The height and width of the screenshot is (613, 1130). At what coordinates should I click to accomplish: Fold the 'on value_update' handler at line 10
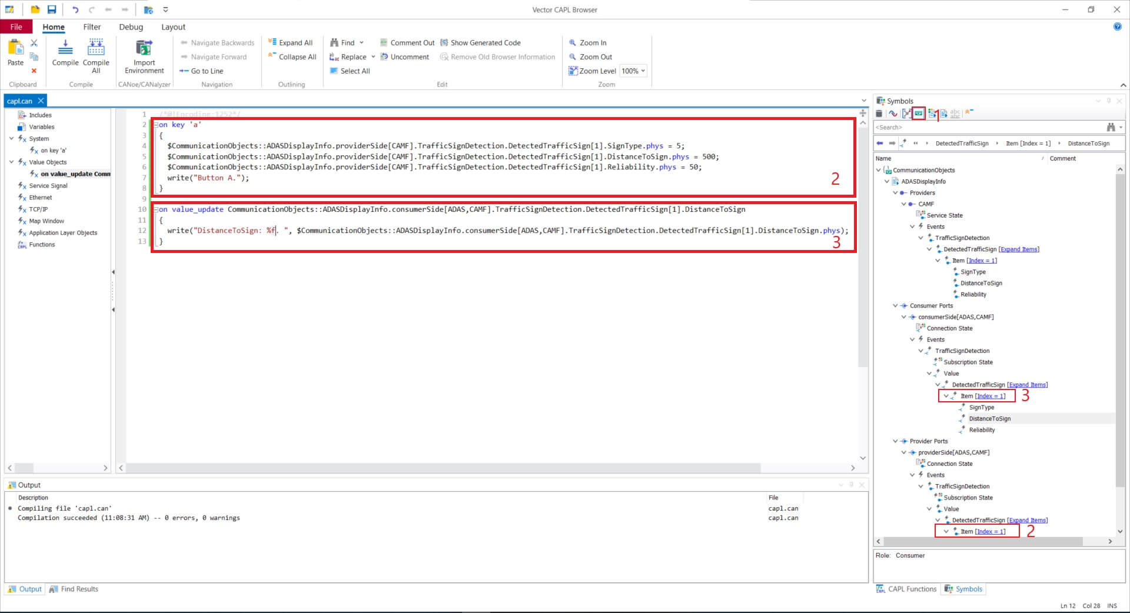click(156, 209)
